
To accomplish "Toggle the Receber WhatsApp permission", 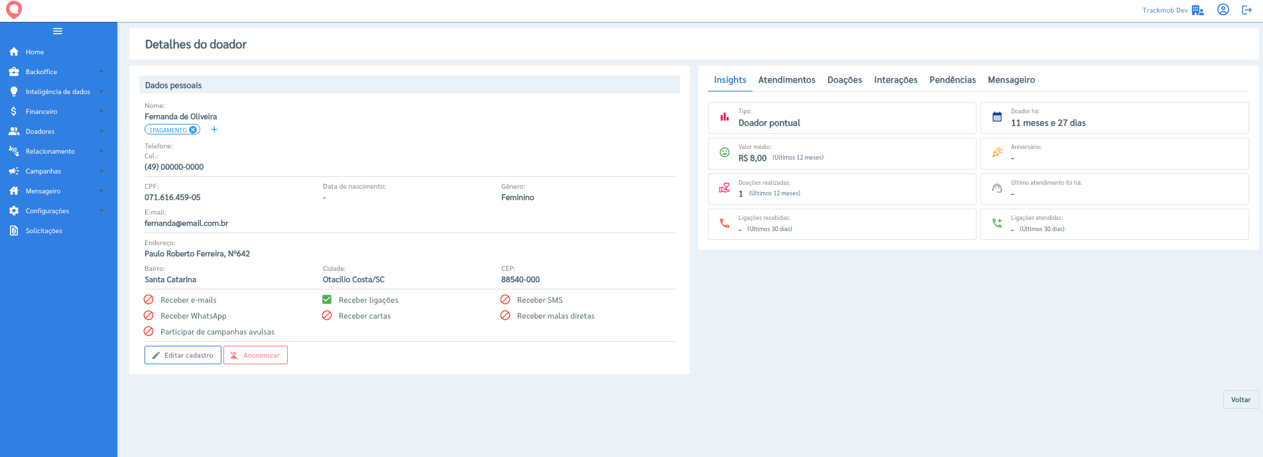I will coord(149,315).
